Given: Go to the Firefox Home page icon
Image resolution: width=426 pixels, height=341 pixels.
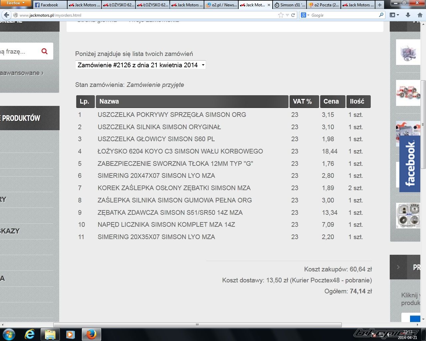Looking at the screenshot, I should tap(420, 15).
